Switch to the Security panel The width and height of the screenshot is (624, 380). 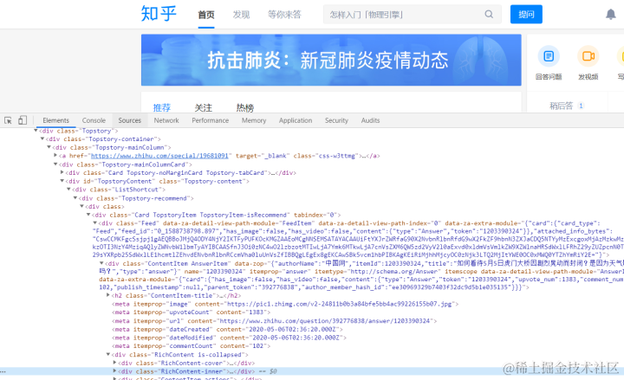[x=336, y=120]
